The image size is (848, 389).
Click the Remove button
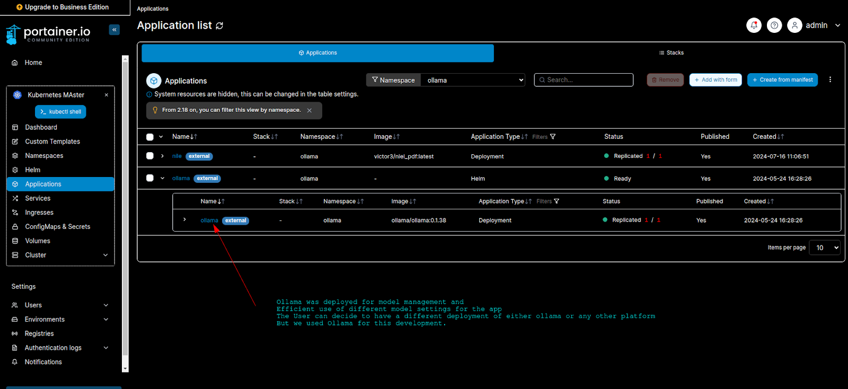click(665, 80)
